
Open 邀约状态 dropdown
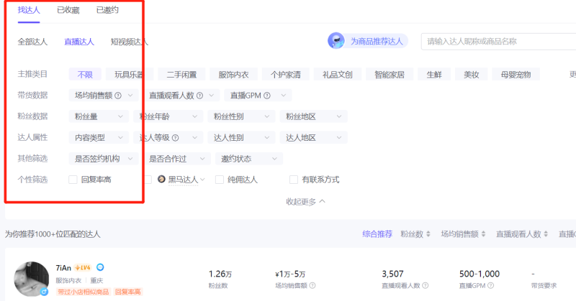(x=248, y=159)
